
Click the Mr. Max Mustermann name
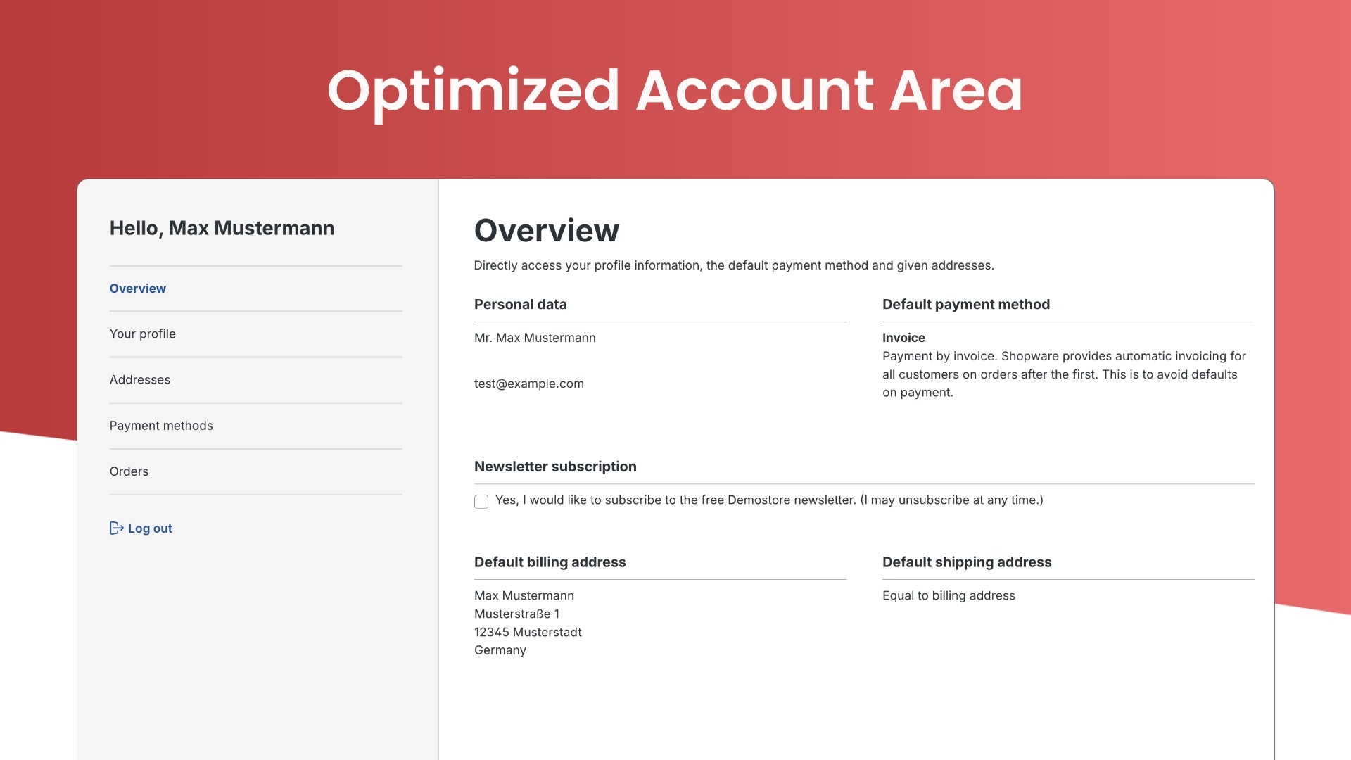(535, 338)
